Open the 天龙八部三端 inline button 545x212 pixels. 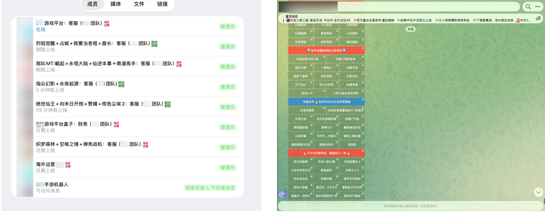[x=326, y=162]
